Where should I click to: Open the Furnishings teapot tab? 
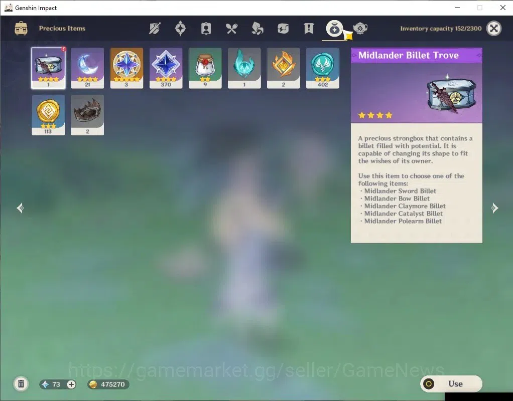pos(360,29)
